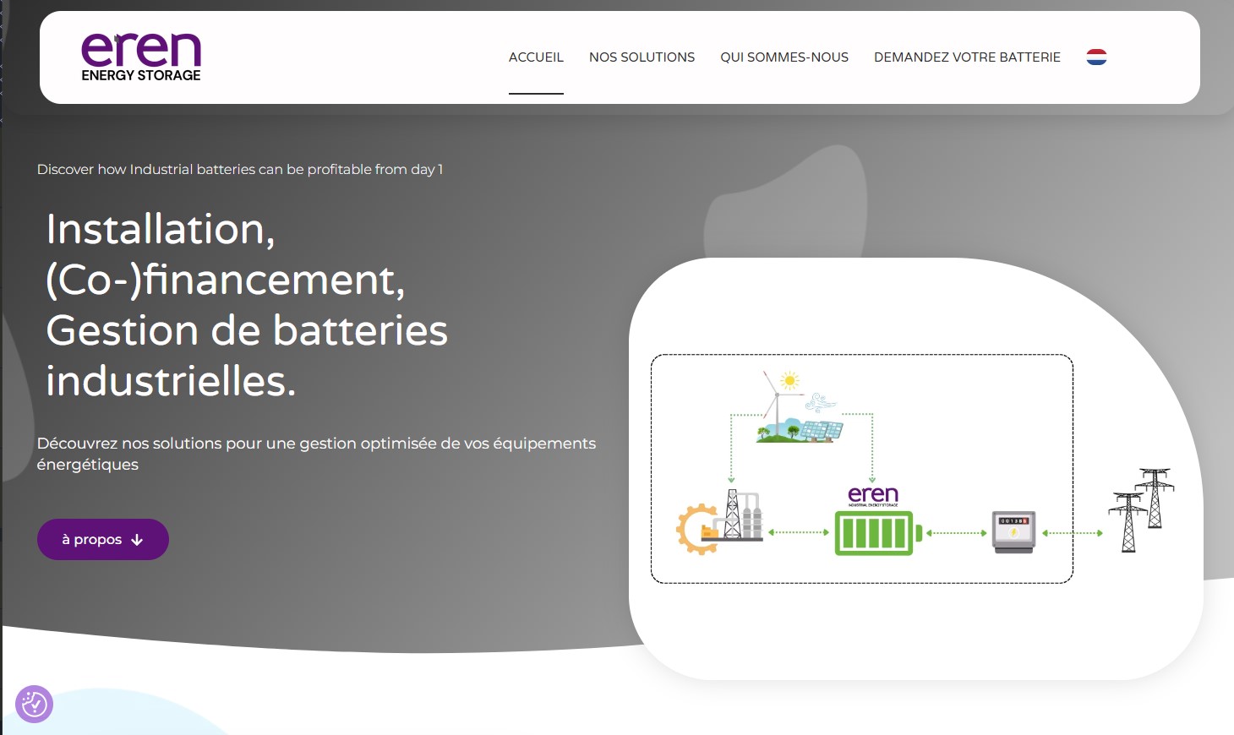This screenshot has height=735, width=1234.
Task: Click the dashed energy flow diagram box
Action: coord(862,469)
